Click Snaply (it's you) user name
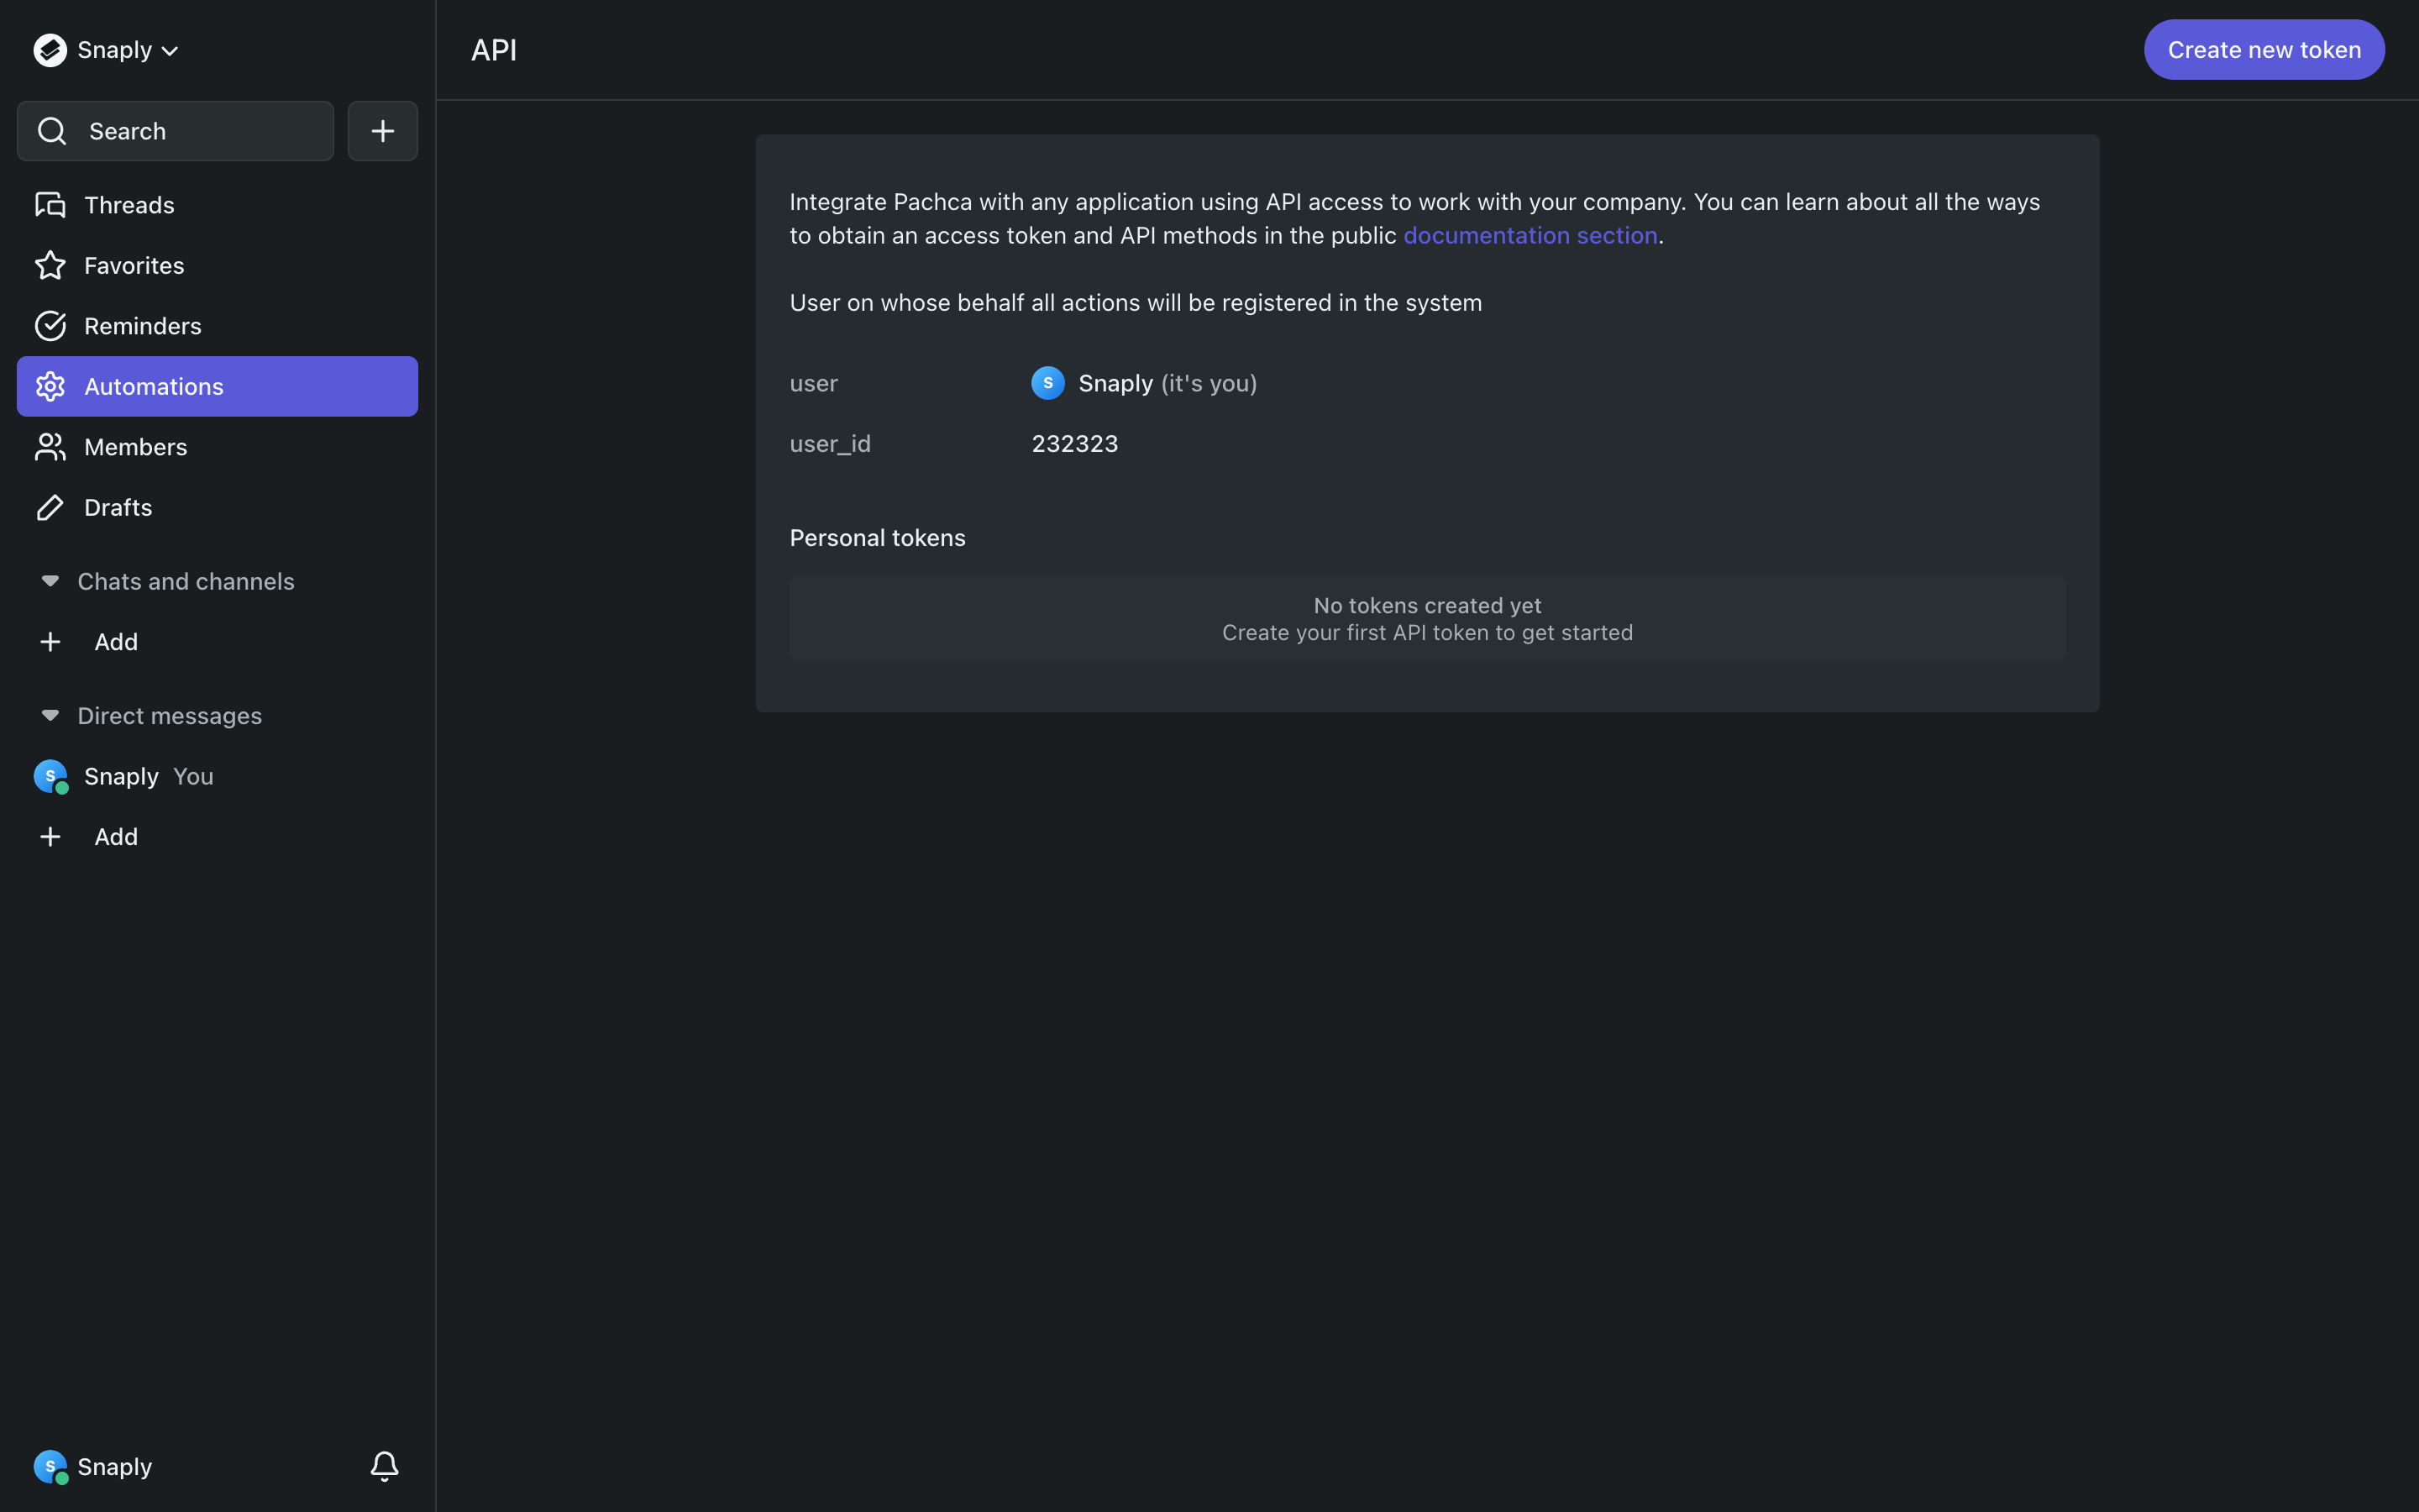The image size is (2419, 1512). (x=1168, y=383)
